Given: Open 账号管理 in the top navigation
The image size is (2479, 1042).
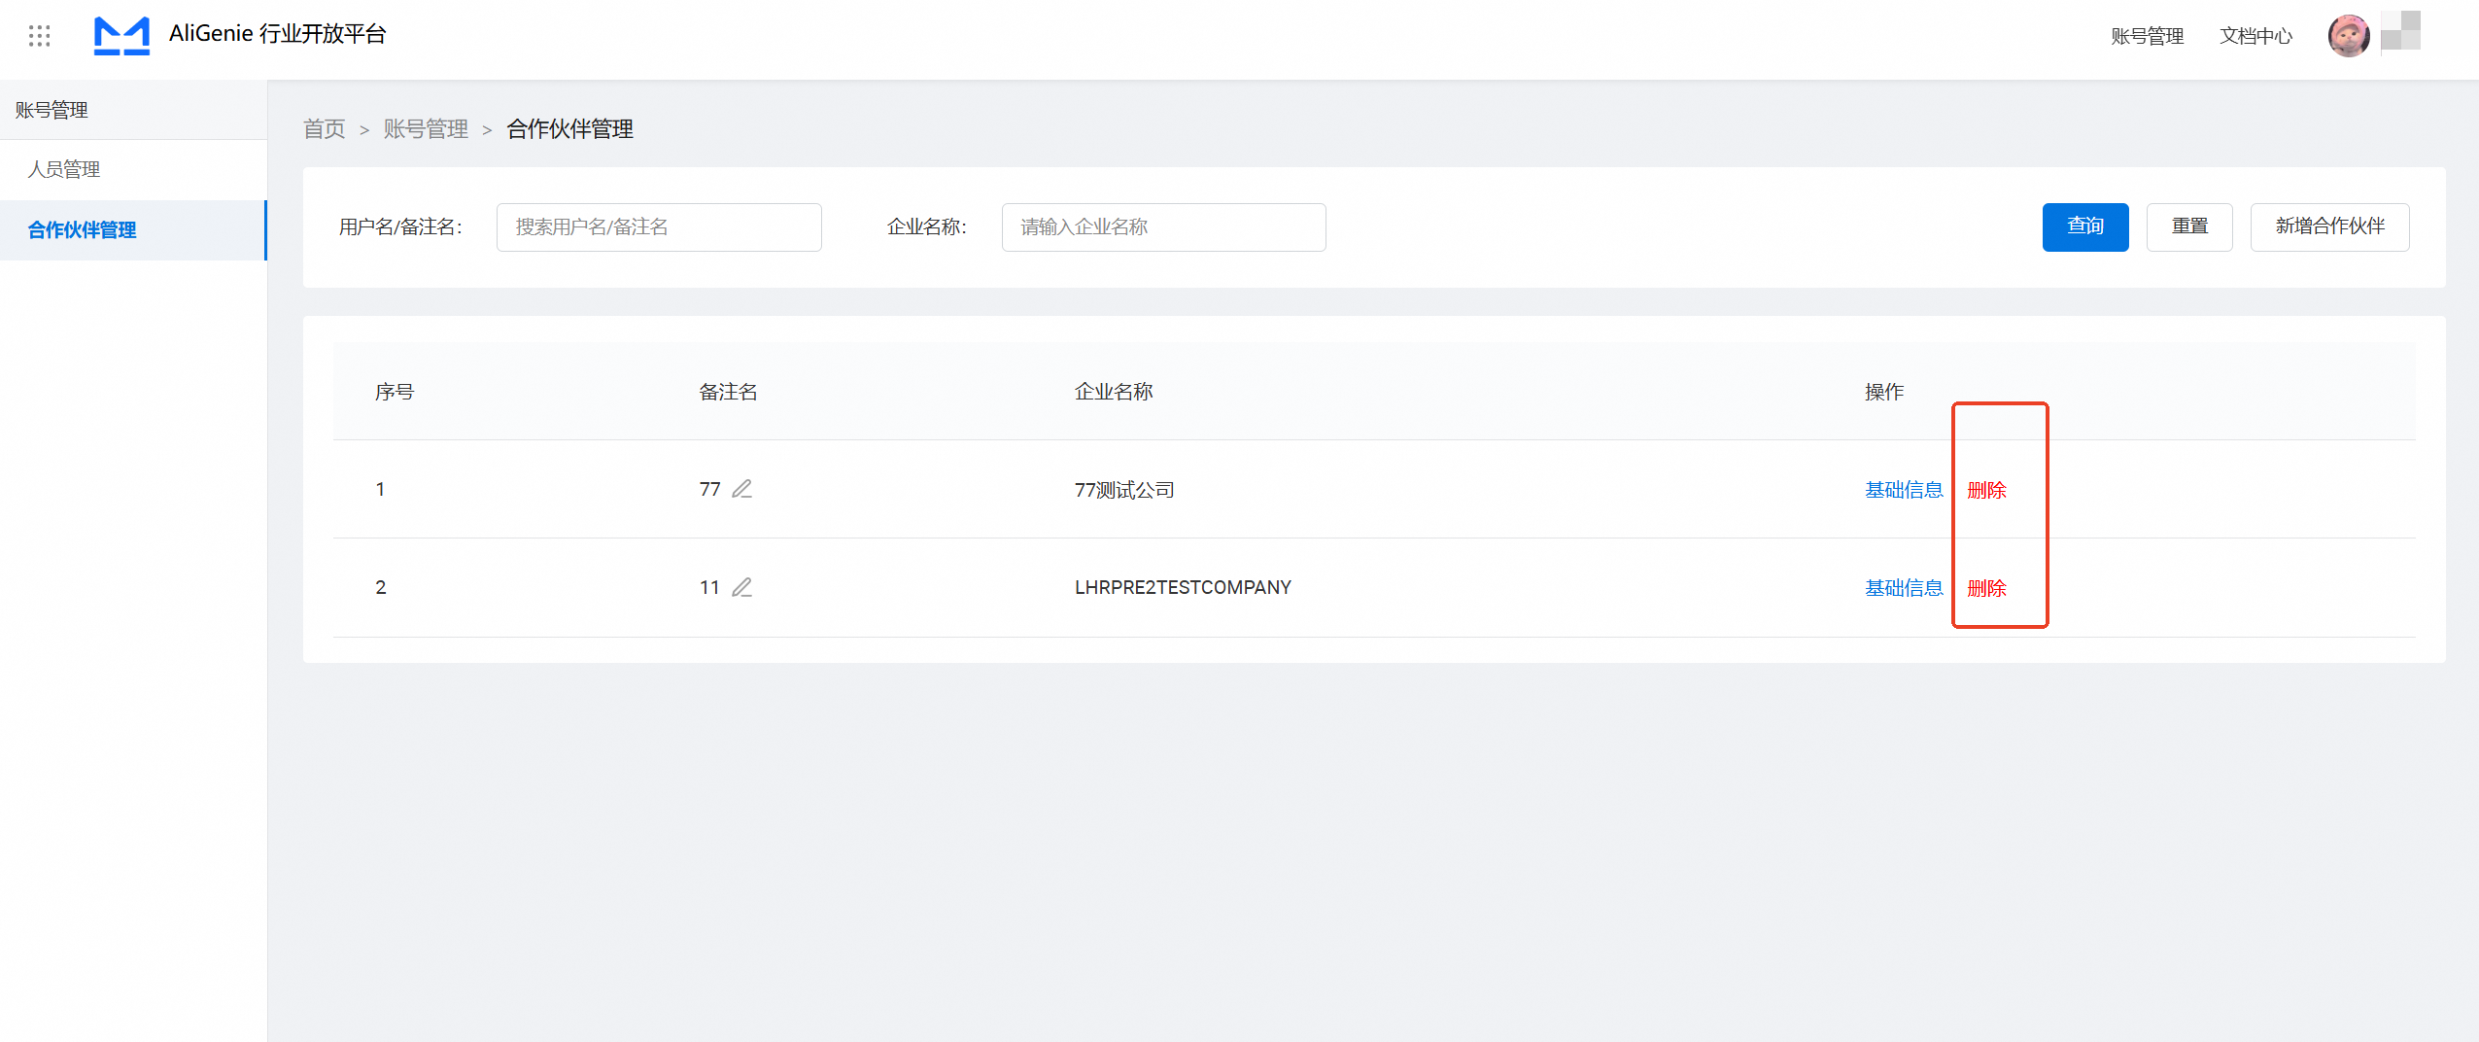Looking at the screenshot, I should [x=2147, y=36].
